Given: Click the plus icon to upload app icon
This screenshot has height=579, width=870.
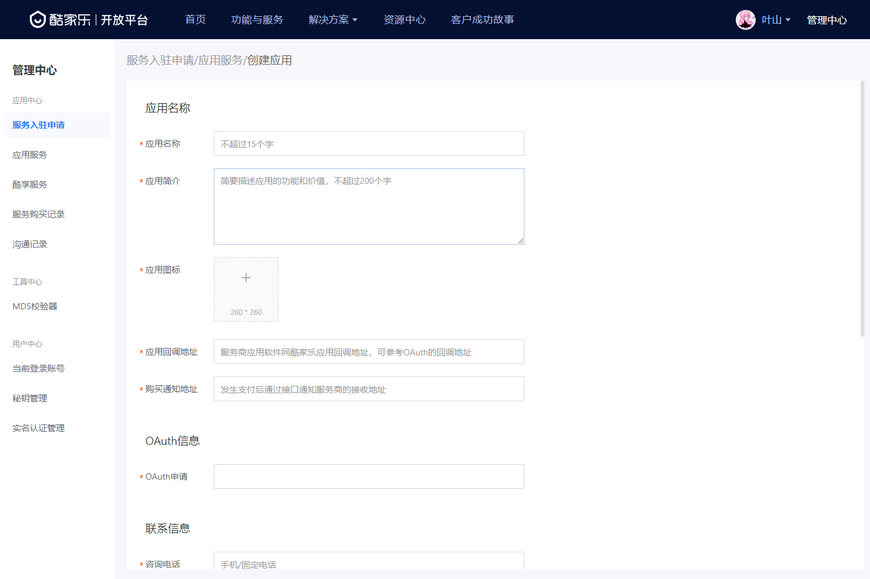Looking at the screenshot, I should pyautogui.click(x=246, y=278).
